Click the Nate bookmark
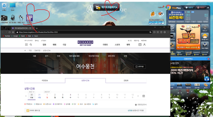The image size is (213, 117). tap(29, 36)
